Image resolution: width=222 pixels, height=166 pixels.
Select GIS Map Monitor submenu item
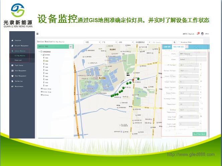[x=20, y=56]
